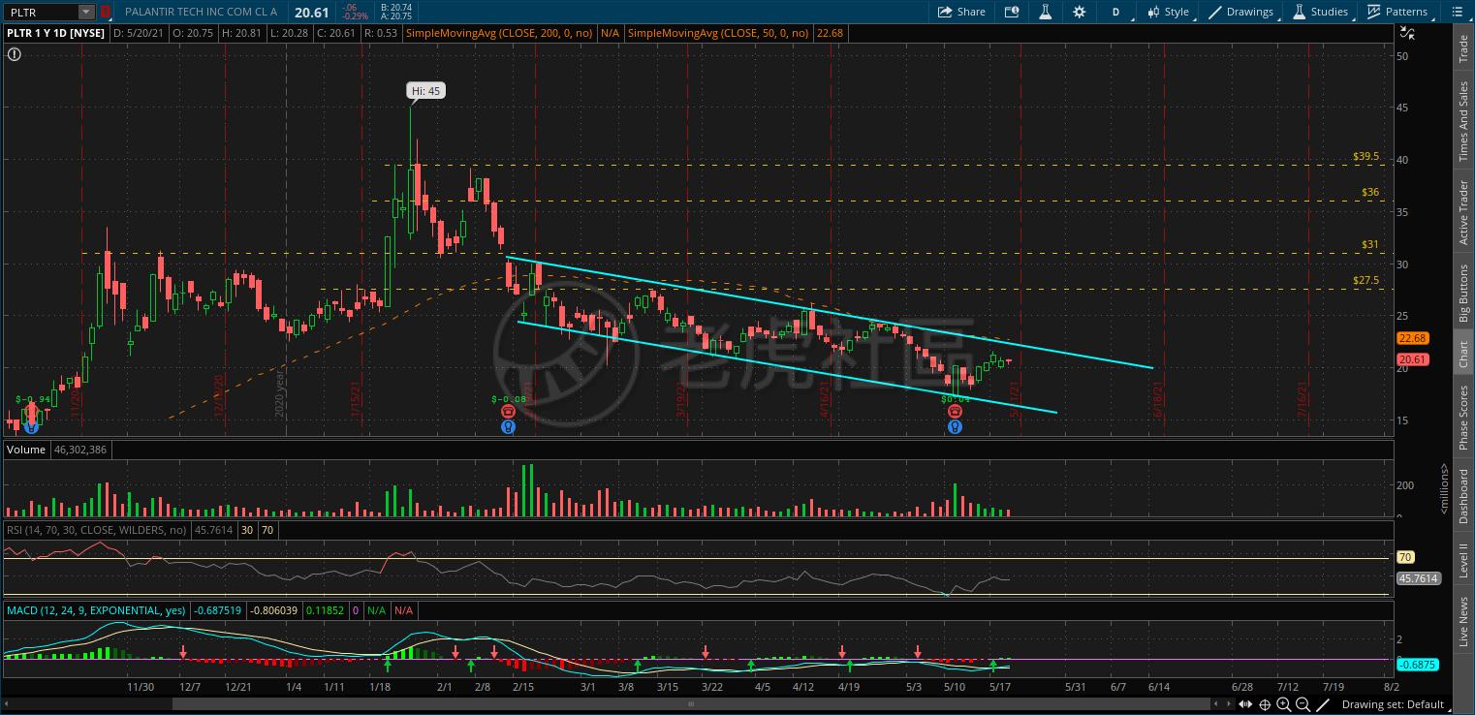Image resolution: width=1475 pixels, height=715 pixels.
Task: Open the PLTR symbol dropdown arrow
Action: tap(85, 12)
